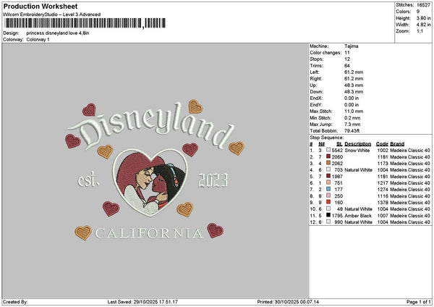
Task: Click the Left value '61.2 mm'
Action: coord(354,72)
